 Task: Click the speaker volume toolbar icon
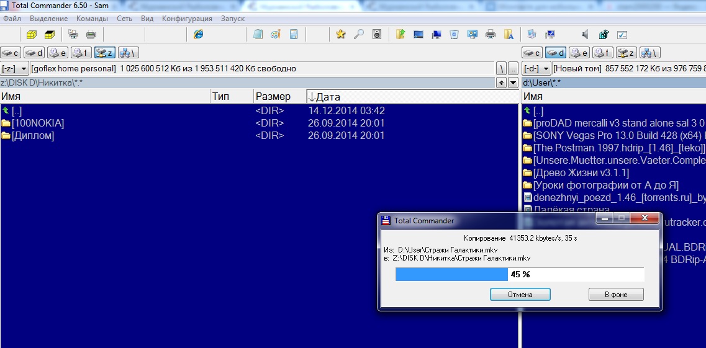[585, 35]
